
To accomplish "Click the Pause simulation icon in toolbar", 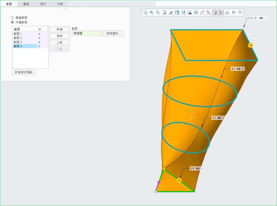I will (x=233, y=12).
